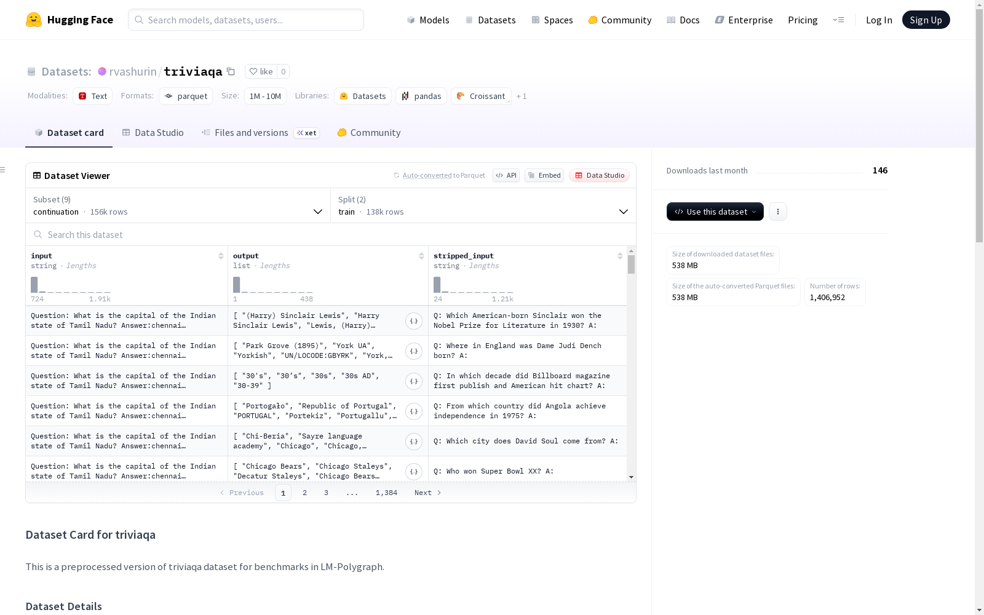Screen dimensions: 984x615
Task: Click the Embed button
Action: [544, 175]
